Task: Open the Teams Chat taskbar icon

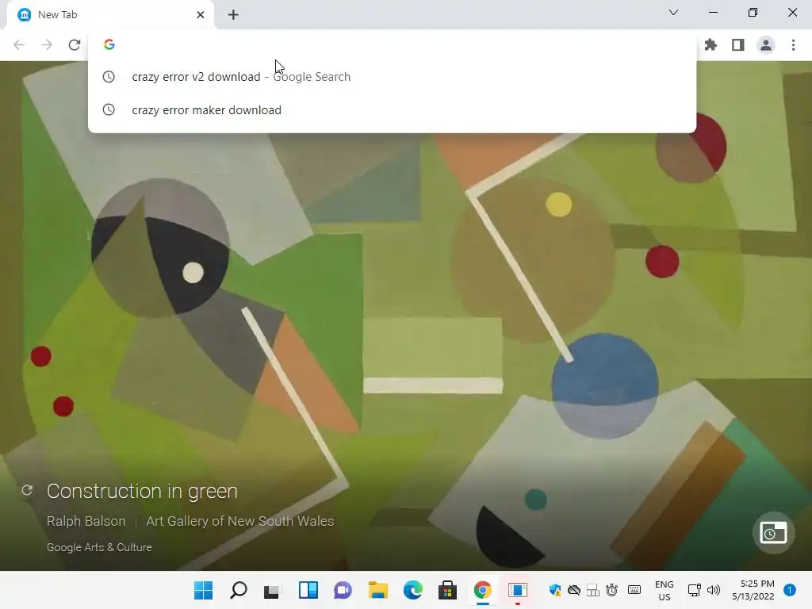Action: [343, 590]
